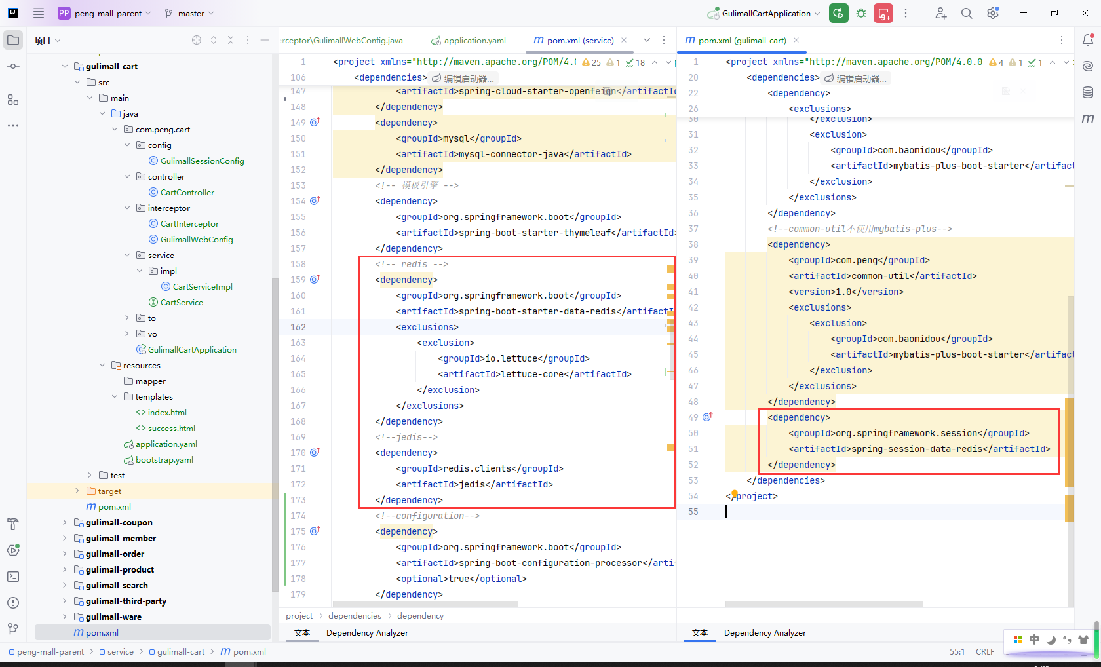The width and height of the screenshot is (1101, 667).
Task: Open the Project tool window icon
Action: (13, 40)
